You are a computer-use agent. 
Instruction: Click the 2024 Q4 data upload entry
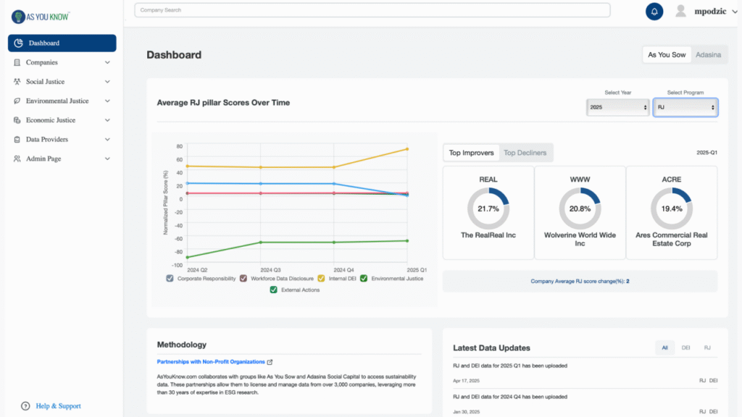point(509,397)
